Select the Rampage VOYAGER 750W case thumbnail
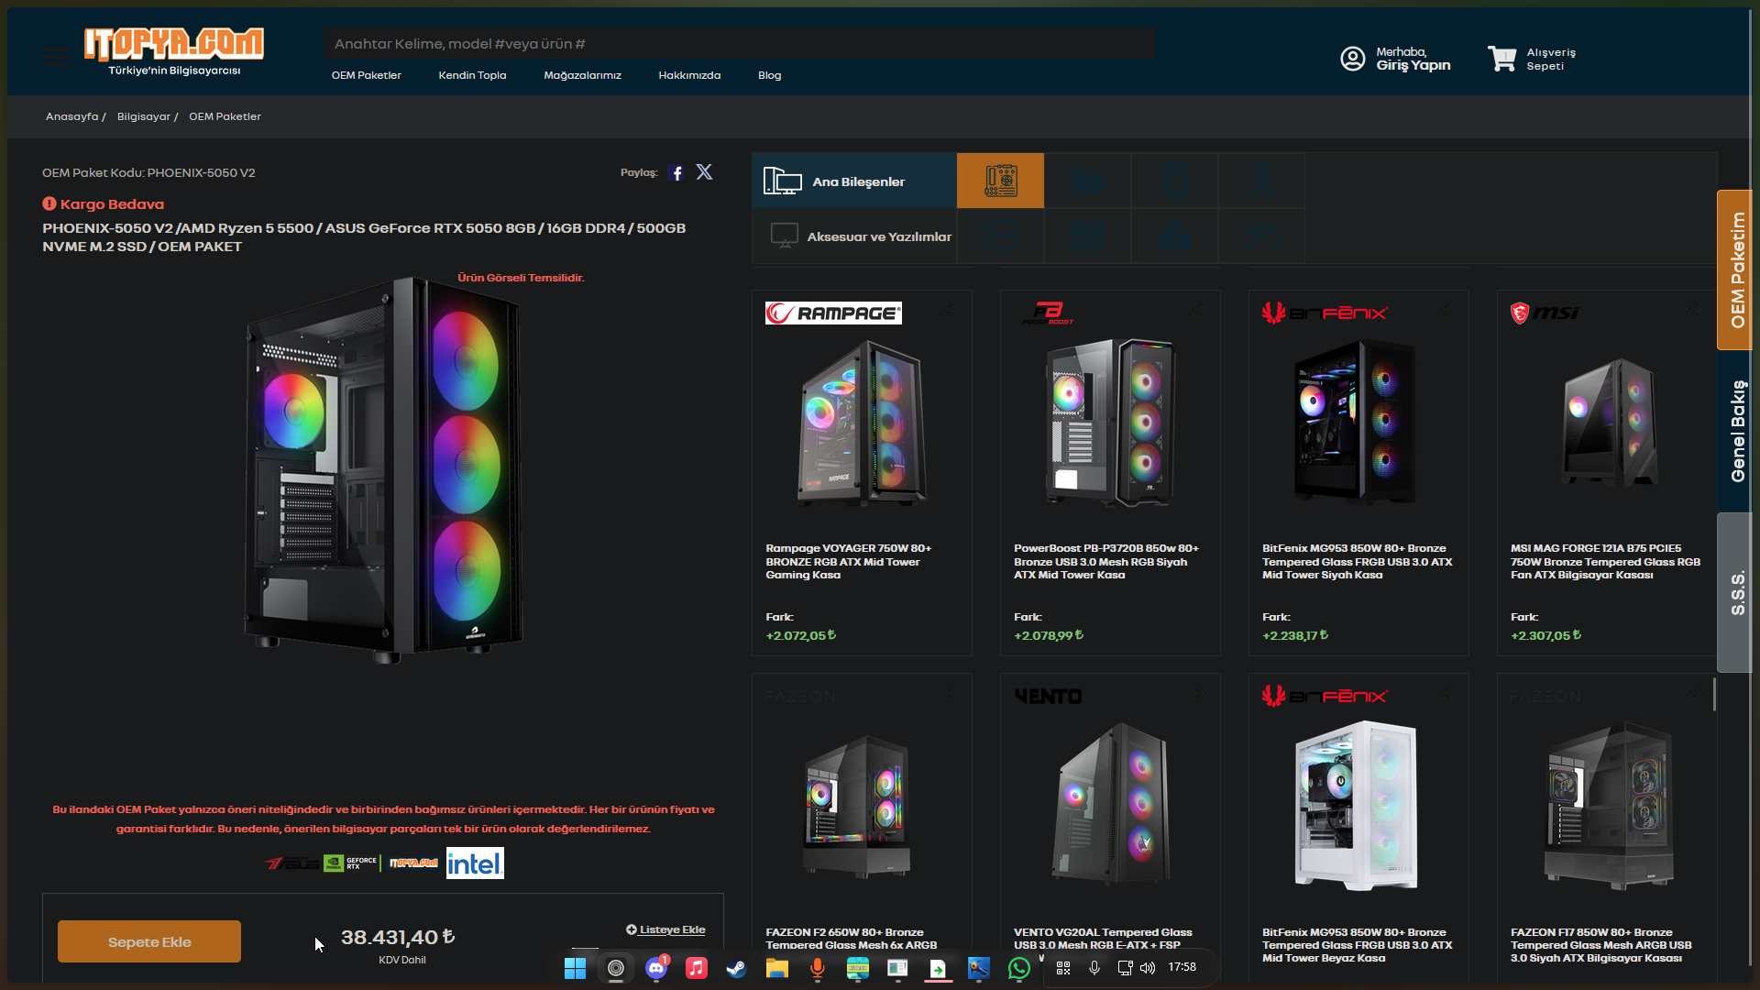The height and width of the screenshot is (990, 1760). point(862,422)
